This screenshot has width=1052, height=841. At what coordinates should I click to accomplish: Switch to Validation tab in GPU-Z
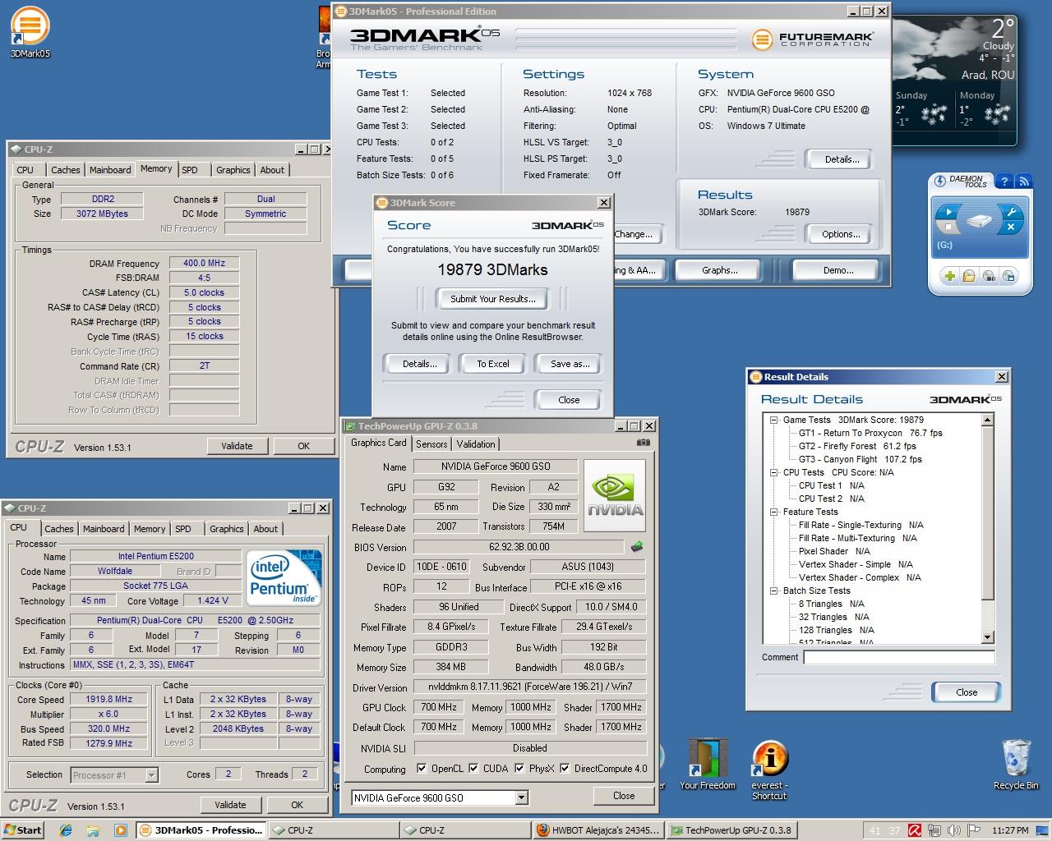tap(476, 443)
